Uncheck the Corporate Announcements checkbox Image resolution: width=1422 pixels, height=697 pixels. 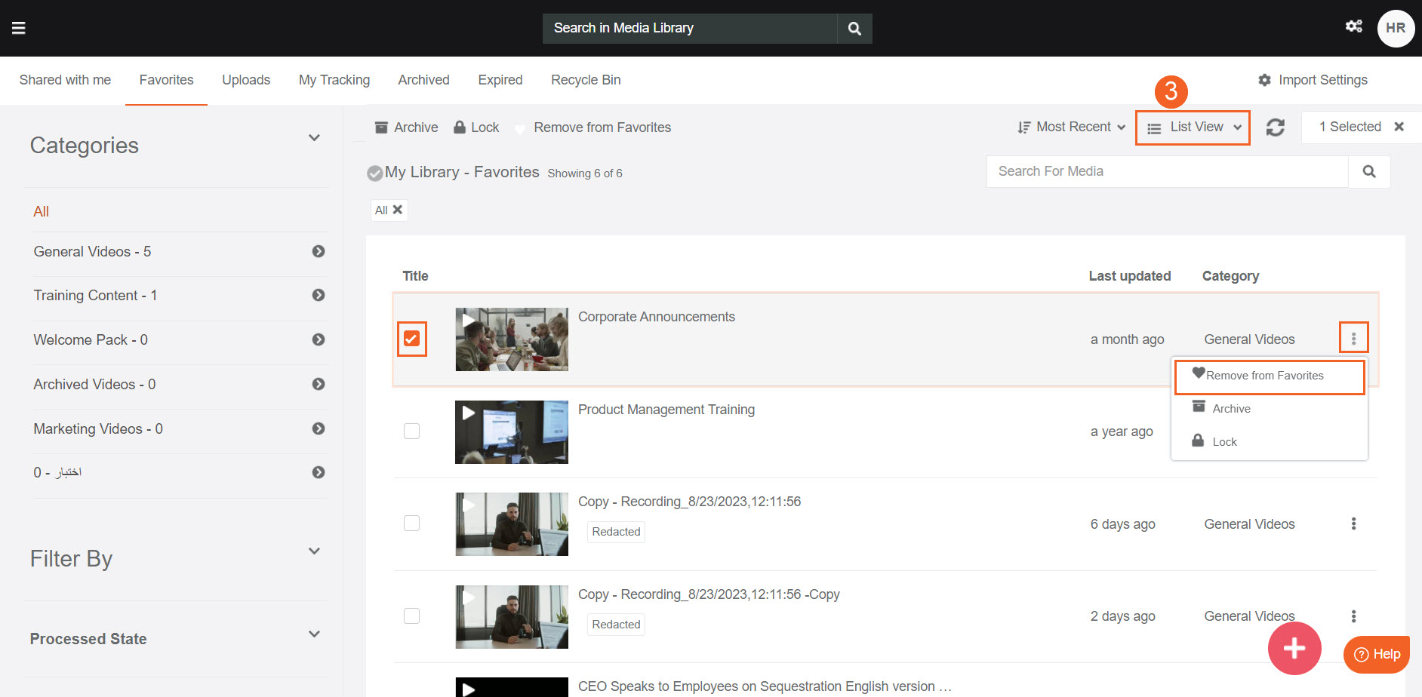(x=411, y=339)
